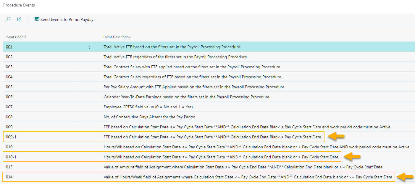415x184 pixels.
Task: Run the Send Events to Primo Payday action
Action: (67, 19)
